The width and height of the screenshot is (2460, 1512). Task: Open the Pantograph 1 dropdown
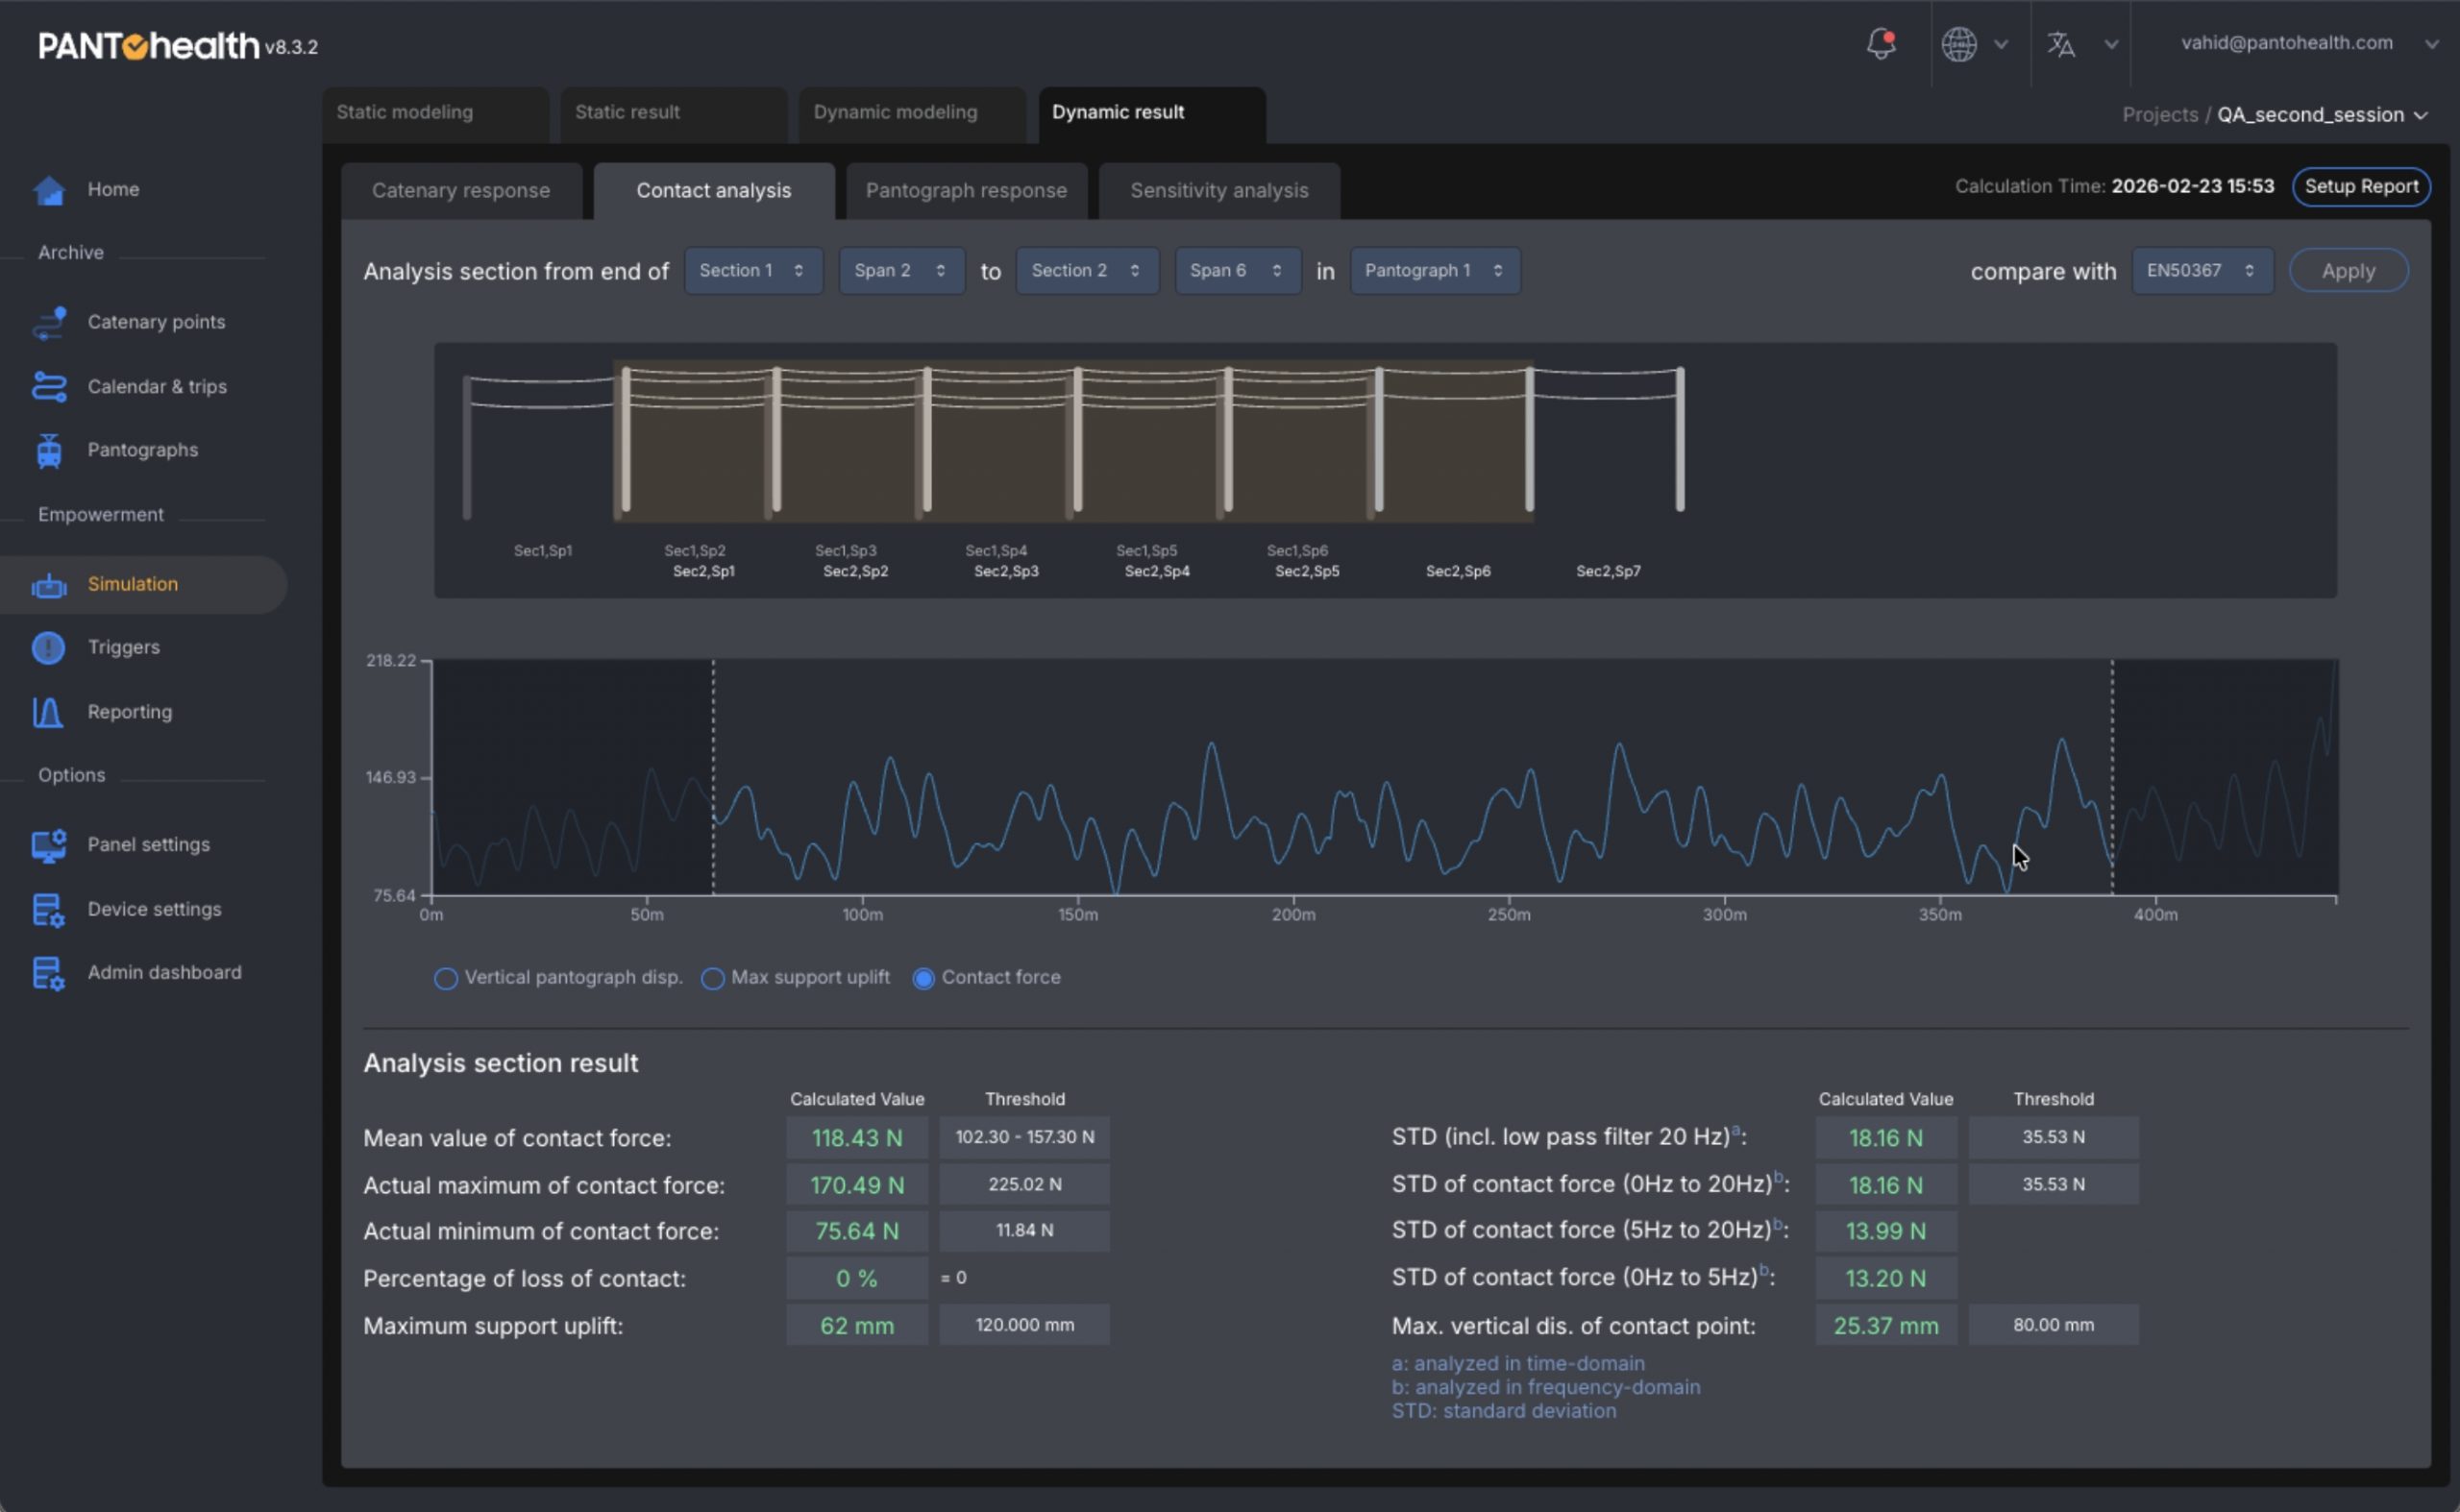[1435, 271]
